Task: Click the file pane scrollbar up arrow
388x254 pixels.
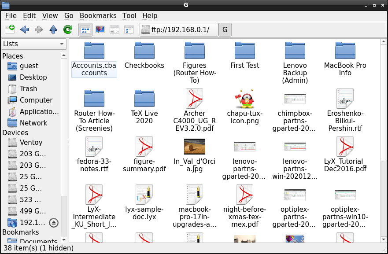Action: coord(384,42)
